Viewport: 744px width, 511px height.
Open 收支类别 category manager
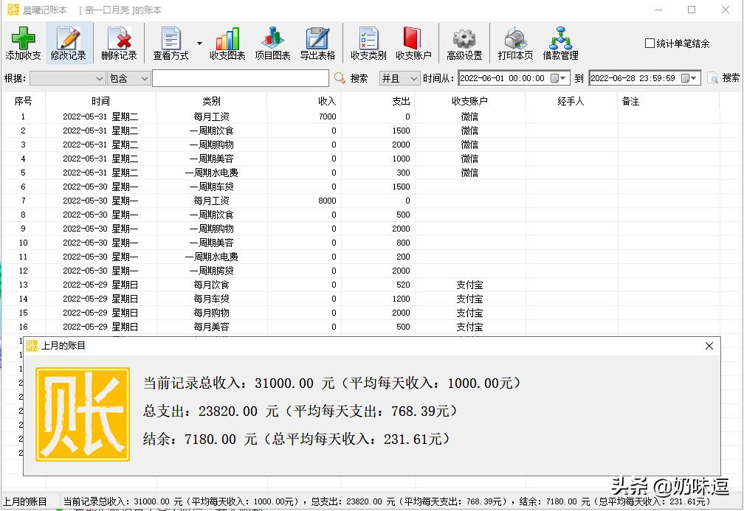coord(367,43)
